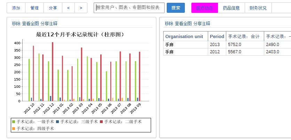Screen dimensions: 291x140
Task: Remove the chart panel via 移除
Action: [16, 24]
